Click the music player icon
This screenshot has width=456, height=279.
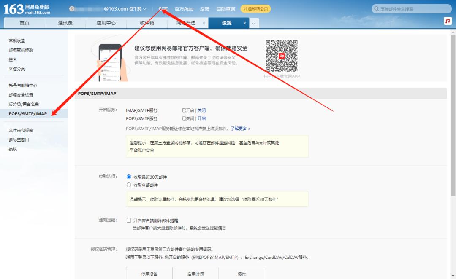point(447,21)
